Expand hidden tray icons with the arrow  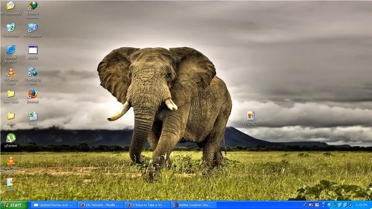(329, 205)
